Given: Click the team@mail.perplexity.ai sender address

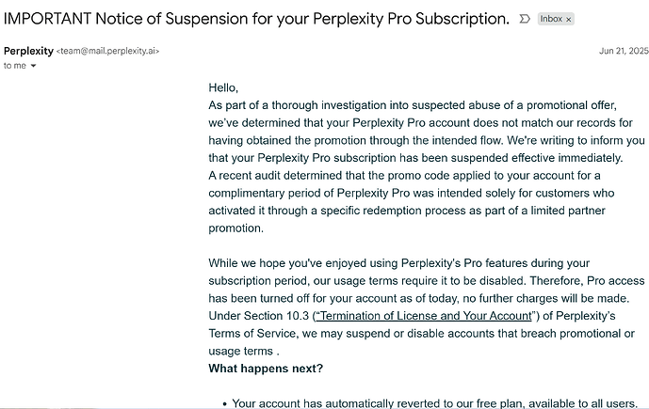Looking at the screenshot, I should (x=107, y=51).
